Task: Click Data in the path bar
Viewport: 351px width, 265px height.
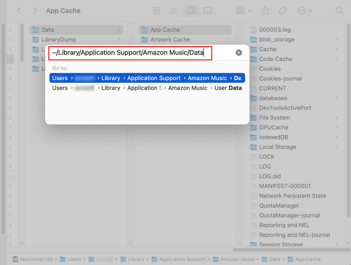Action: coord(271,259)
